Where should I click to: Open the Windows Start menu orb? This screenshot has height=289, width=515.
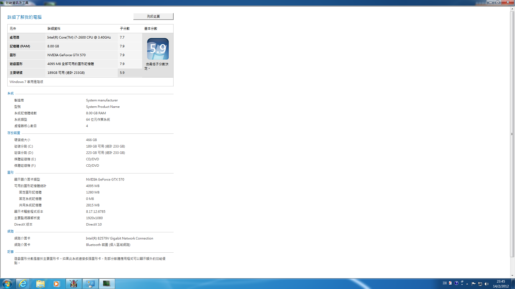click(7, 284)
